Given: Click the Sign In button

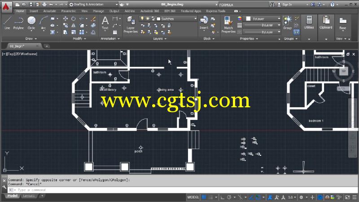Looking at the screenshot, I should tap(285, 4).
